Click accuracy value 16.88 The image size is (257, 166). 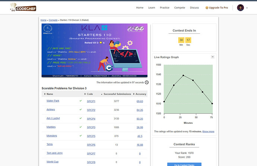(140, 145)
